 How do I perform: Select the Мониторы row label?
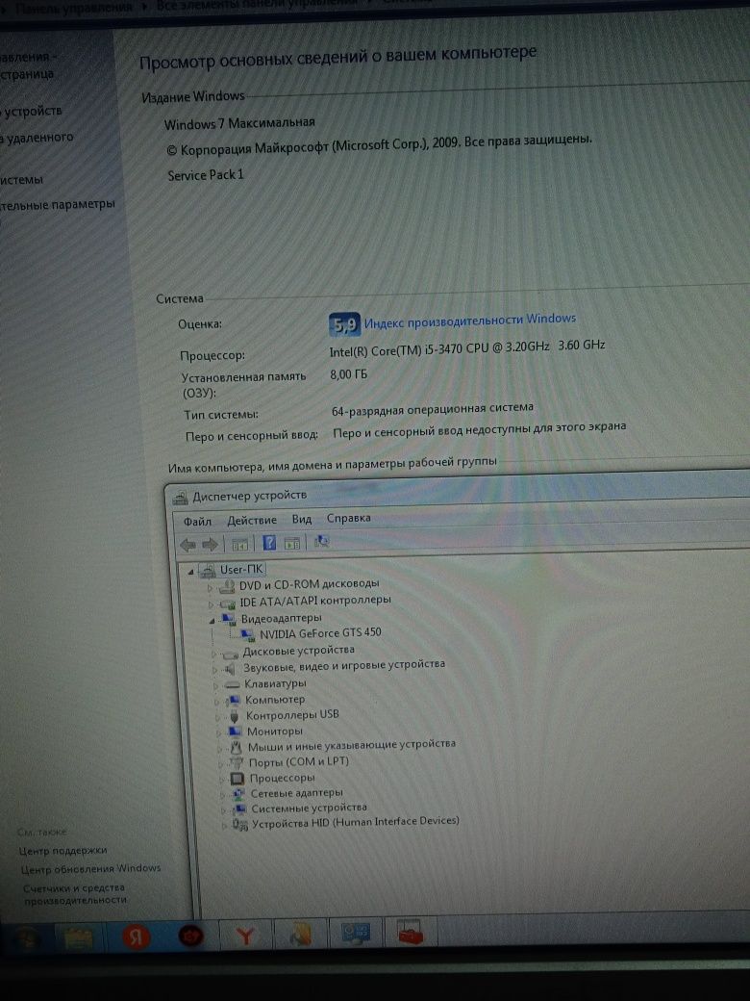[274, 731]
